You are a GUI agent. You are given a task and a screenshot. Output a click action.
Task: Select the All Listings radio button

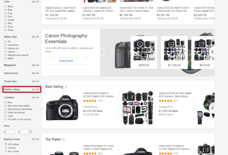click(6, 144)
